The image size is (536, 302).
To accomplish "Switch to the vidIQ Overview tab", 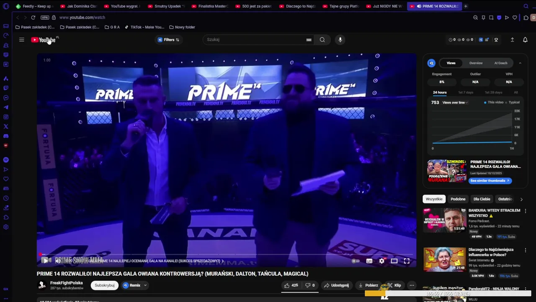I will [476, 63].
